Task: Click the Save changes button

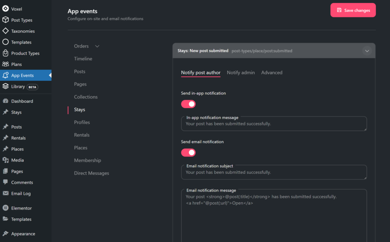Action: point(353,10)
